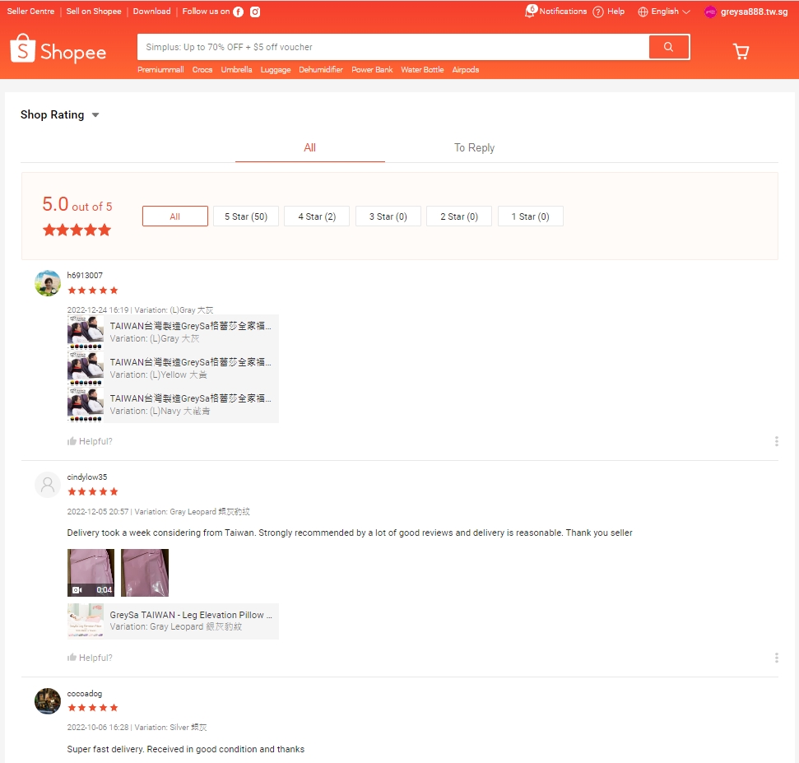The height and width of the screenshot is (763, 799).
Task: Select the All reviews tab
Action: click(309, 148)
